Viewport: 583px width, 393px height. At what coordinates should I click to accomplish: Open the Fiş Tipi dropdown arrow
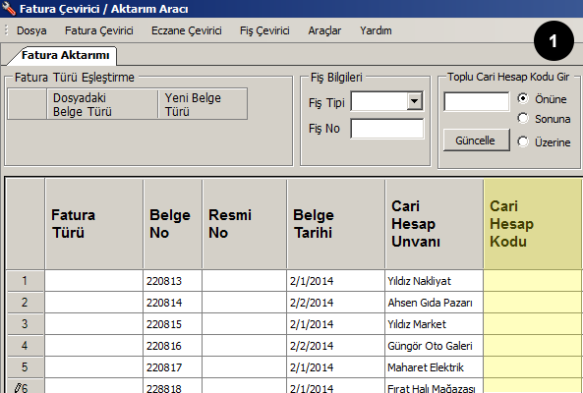coord(414,101)
